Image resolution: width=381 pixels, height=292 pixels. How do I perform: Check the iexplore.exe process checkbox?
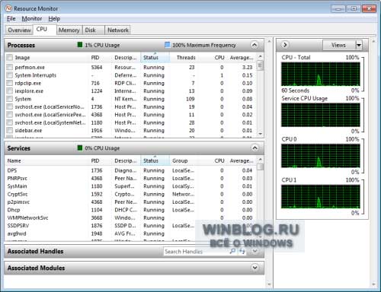click(10, 90)
